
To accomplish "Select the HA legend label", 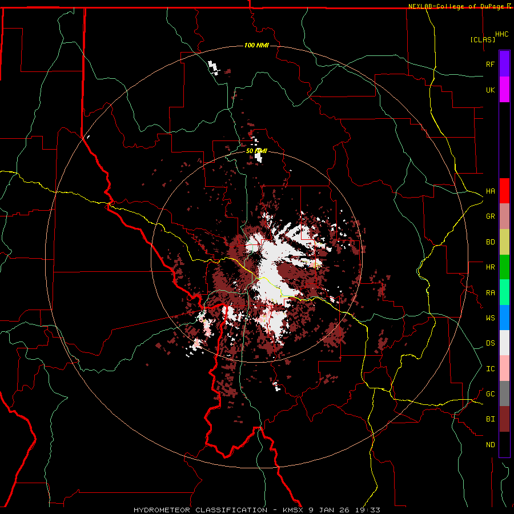I will [x=490, y=191].
